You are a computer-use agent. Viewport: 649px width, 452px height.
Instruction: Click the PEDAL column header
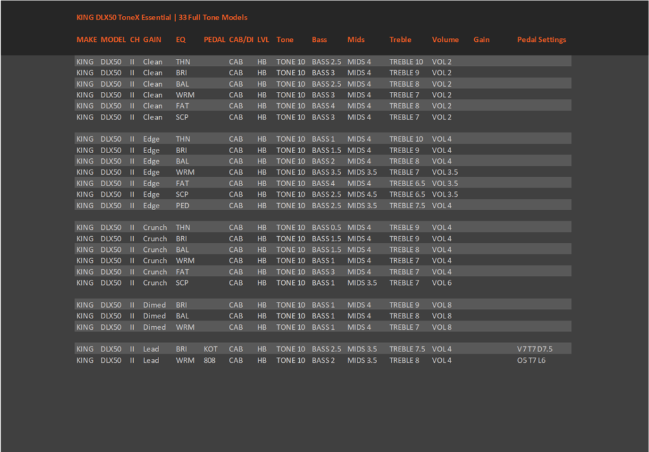point(214,40)
